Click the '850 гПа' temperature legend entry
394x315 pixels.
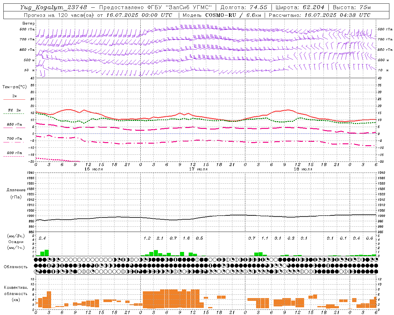point(14,125)
